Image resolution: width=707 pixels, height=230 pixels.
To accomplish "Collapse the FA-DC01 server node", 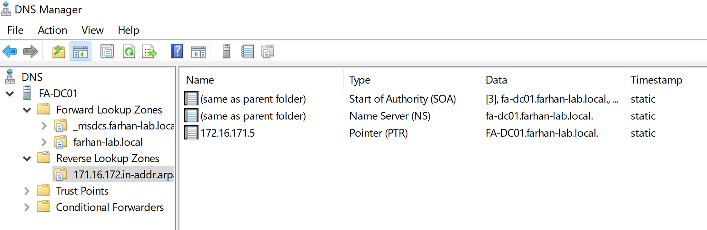I will coord(10,94).
